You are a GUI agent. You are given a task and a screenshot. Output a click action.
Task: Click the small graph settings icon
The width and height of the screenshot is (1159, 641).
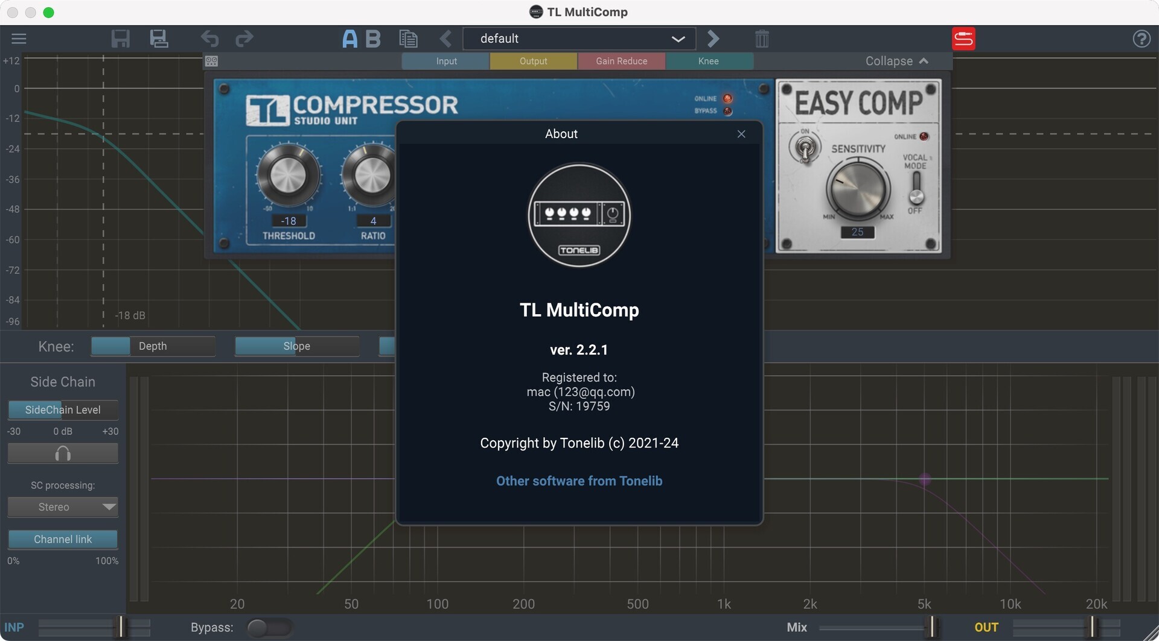click(211, 61)
